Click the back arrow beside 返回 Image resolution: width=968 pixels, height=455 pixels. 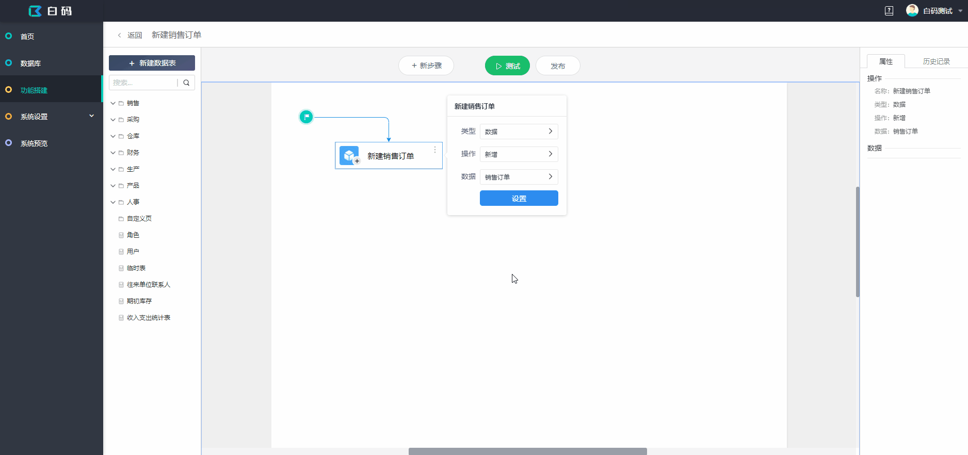(x=119, y=35)
